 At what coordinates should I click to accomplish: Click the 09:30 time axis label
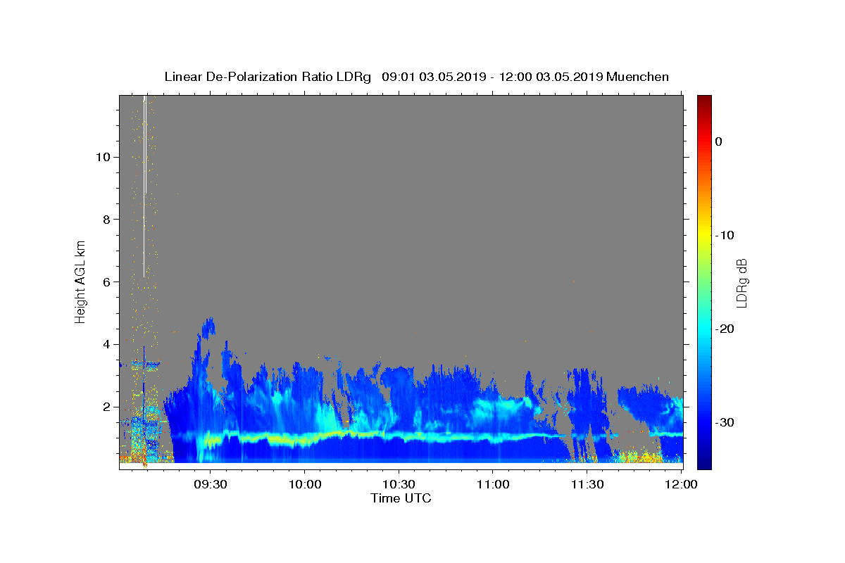(210, 484)
